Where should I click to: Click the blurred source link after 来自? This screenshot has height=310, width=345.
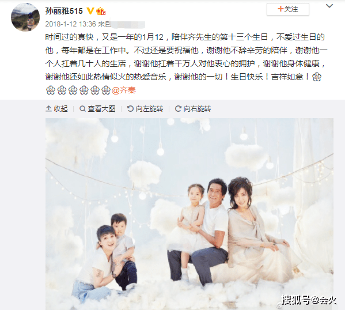(128, 24)
